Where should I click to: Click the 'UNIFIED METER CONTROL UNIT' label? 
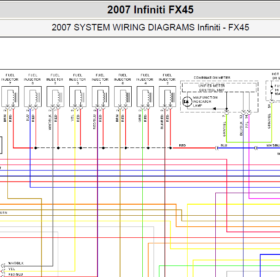[212, 88]
